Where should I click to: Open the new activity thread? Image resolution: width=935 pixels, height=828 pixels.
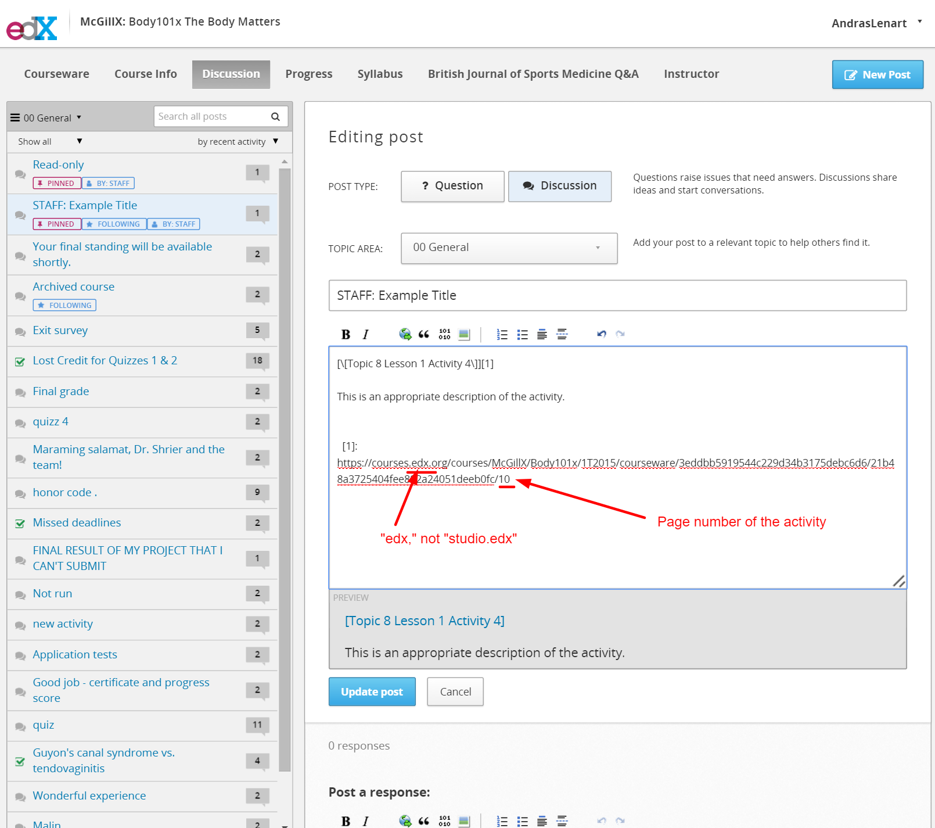(x=142, y=625)
